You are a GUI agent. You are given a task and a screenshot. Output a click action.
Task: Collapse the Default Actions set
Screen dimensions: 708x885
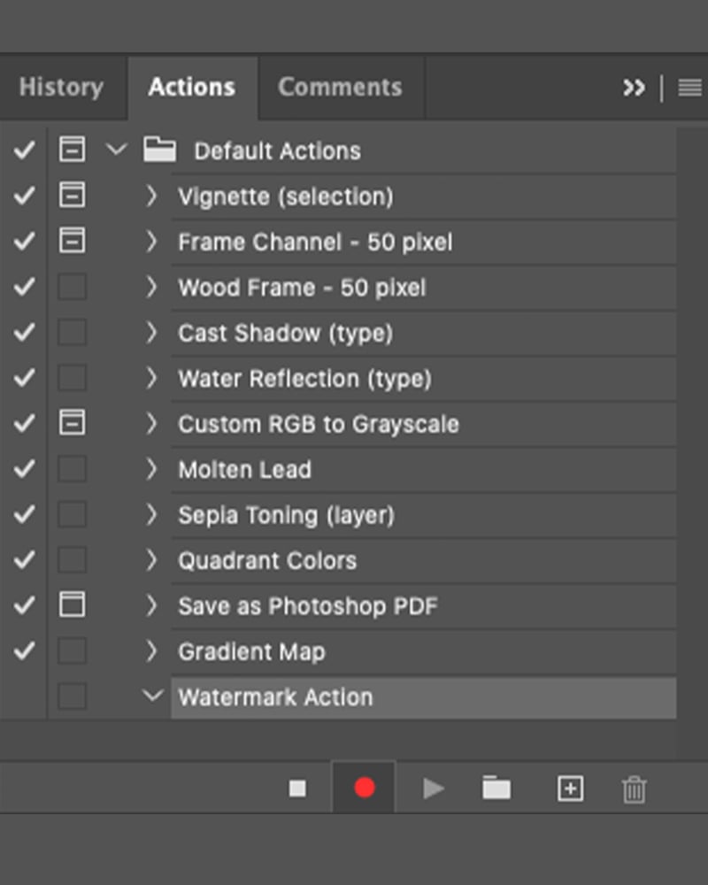coord(116,150)
